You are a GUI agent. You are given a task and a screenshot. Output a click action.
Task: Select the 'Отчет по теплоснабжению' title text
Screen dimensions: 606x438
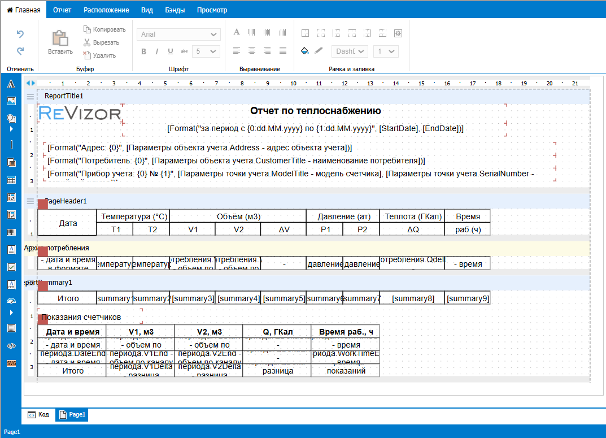[x=315, y=111]
